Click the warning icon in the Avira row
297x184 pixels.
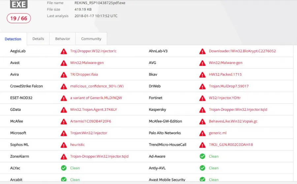[64, 75]
